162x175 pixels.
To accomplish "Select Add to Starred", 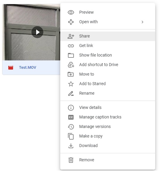I will click(x=108, y=84).
